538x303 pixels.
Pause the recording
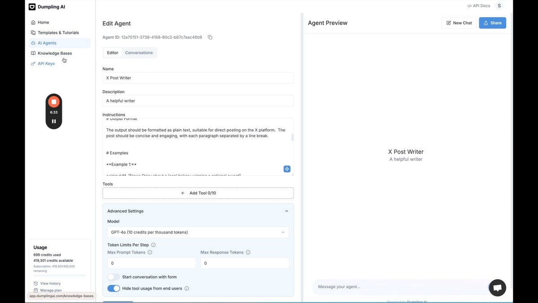54,121
